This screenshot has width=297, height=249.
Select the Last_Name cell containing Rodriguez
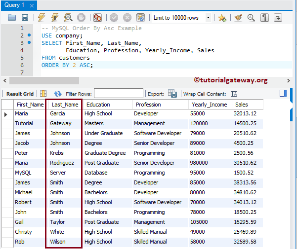click(x=62, y=163)
